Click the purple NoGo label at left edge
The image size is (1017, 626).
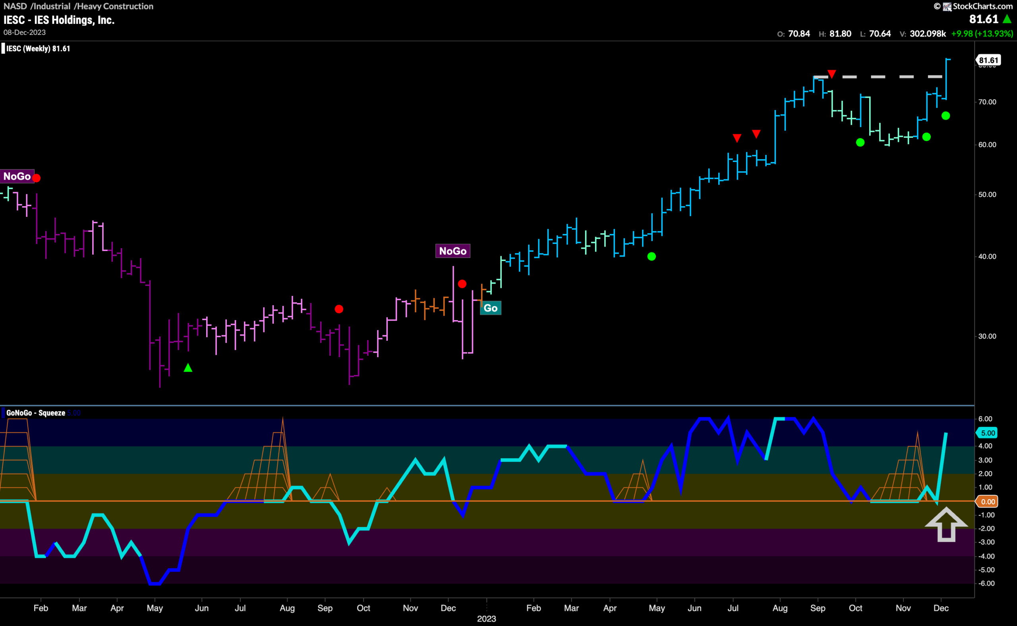click(x=17, y=176)
